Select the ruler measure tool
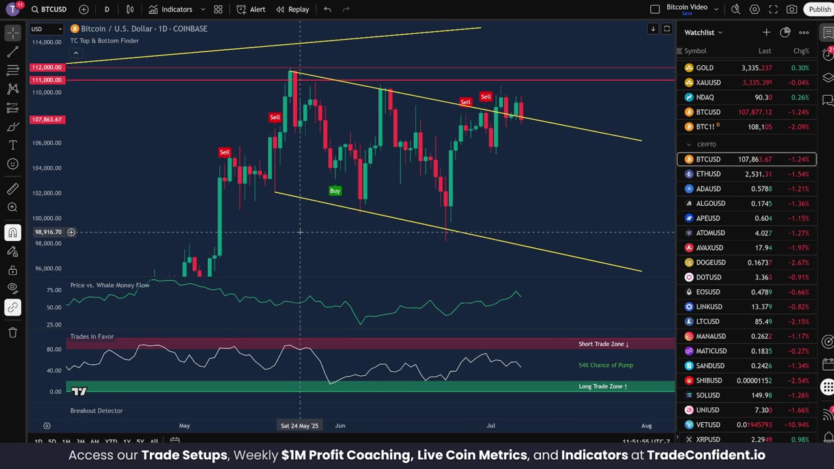Screen dimensions: 834x469 [12, 189]
